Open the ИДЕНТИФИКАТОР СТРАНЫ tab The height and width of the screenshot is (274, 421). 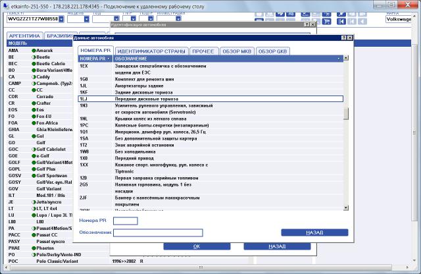pyautogui.click(x=151, y=51)
